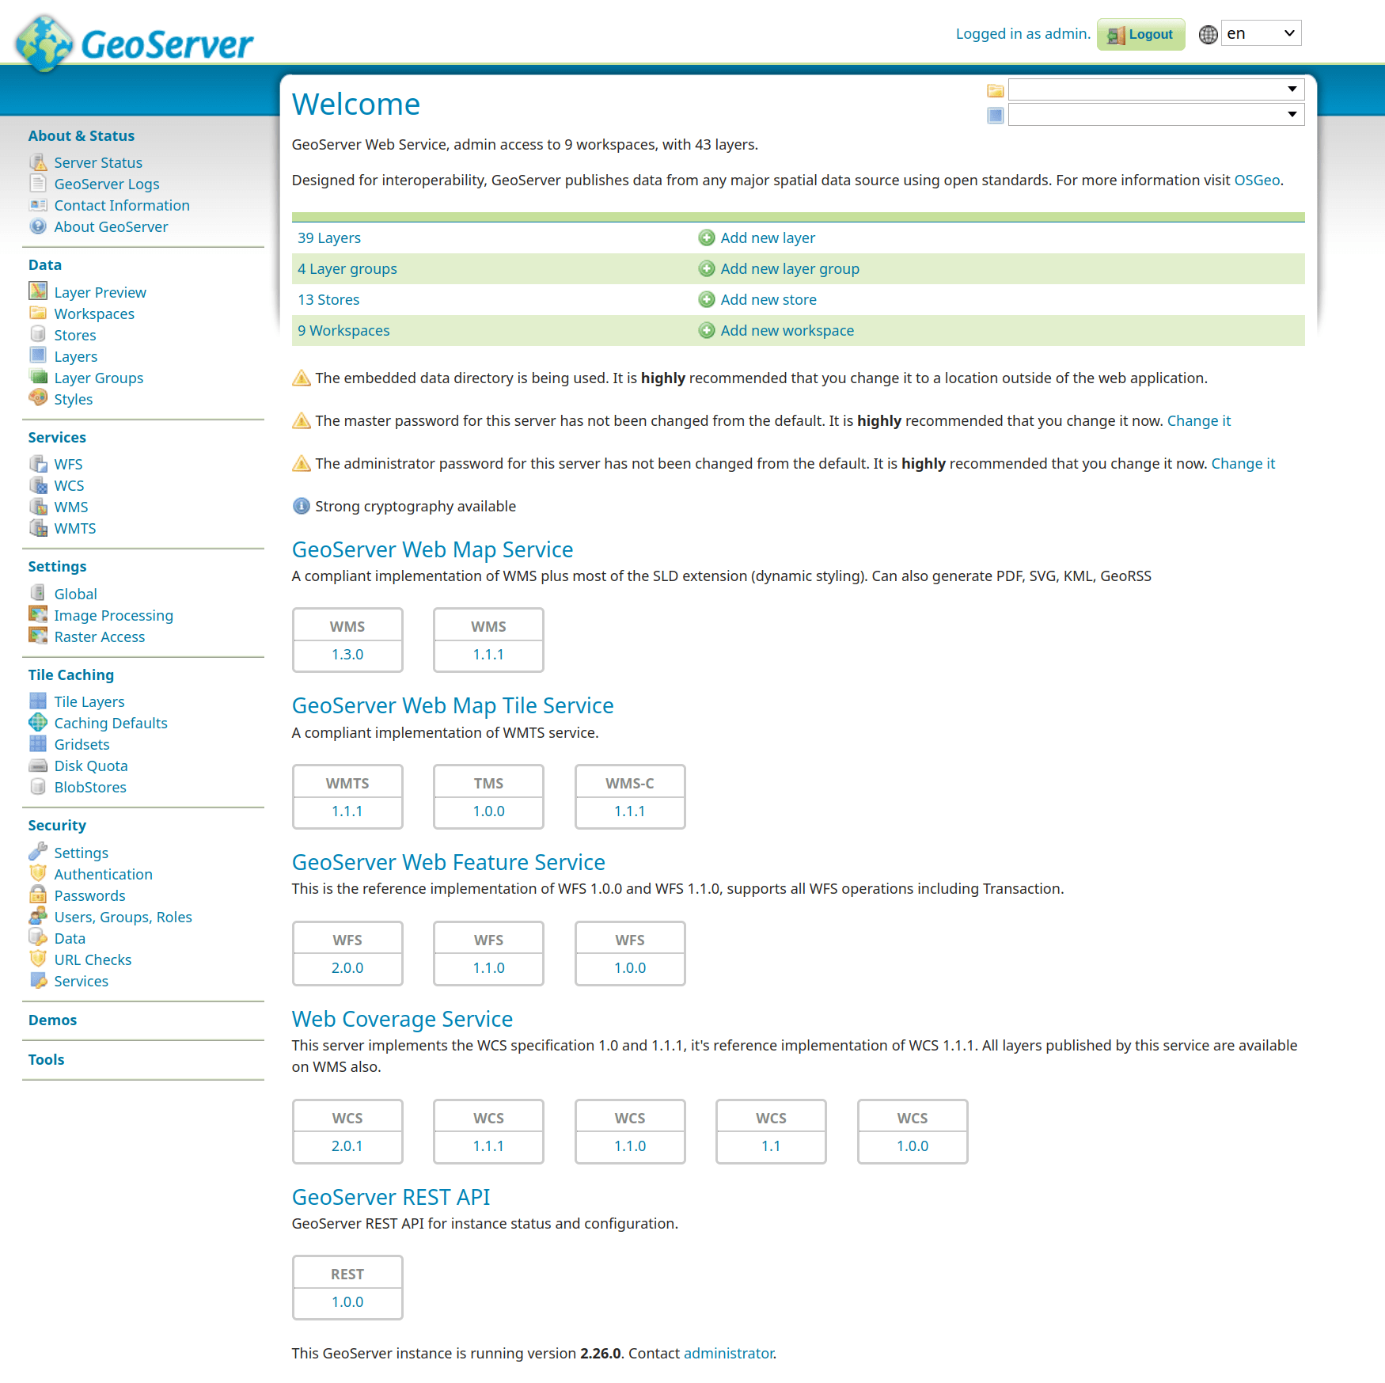Click the Users, Groups, Roles people icon

click(x=38, y=916)
